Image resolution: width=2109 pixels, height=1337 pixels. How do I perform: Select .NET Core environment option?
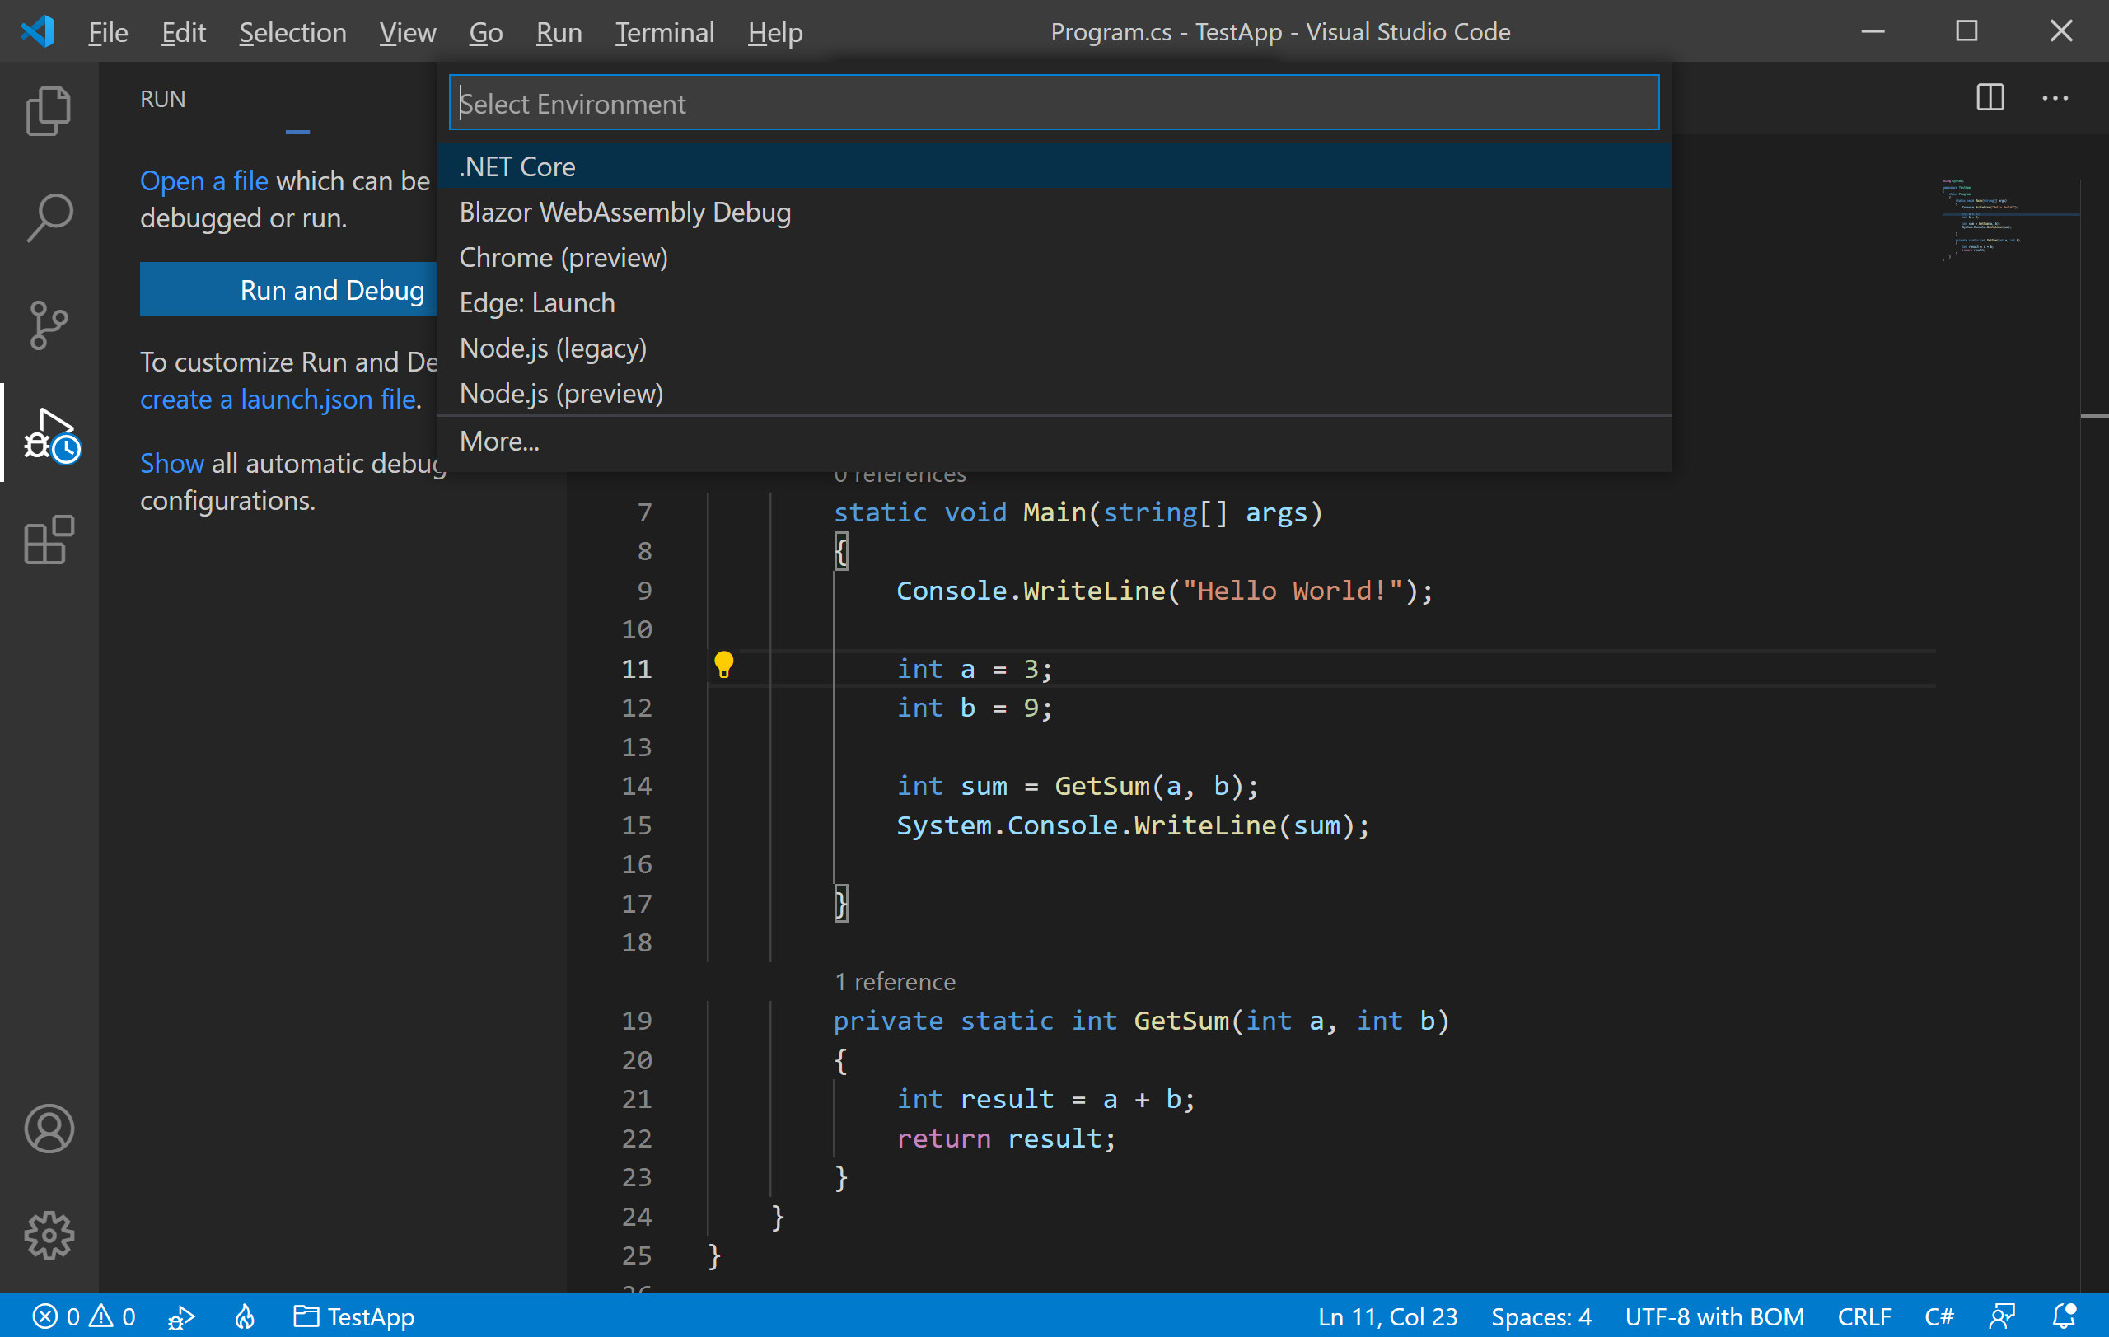point(517,166)
